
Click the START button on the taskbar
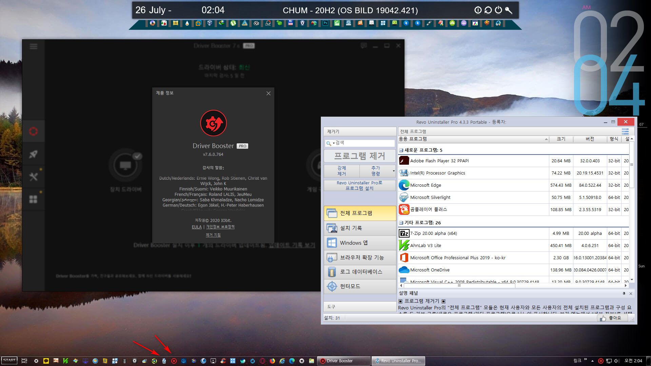(9, 361)
